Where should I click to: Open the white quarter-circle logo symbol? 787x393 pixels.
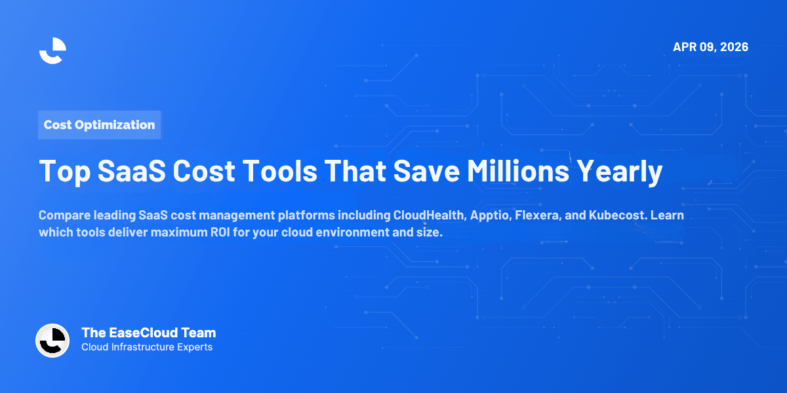(x=52, y=50)
